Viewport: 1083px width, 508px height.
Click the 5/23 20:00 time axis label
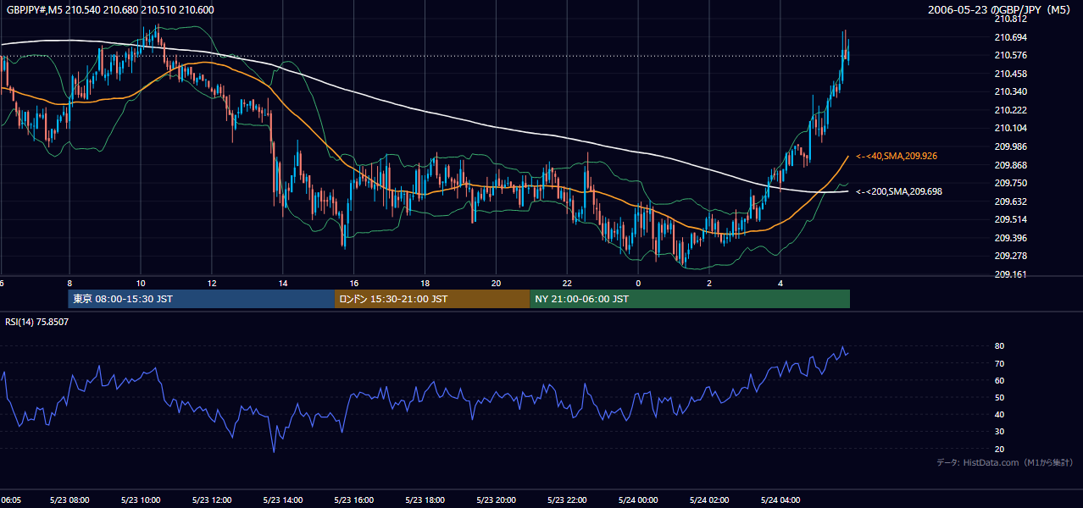click(496, 500)
